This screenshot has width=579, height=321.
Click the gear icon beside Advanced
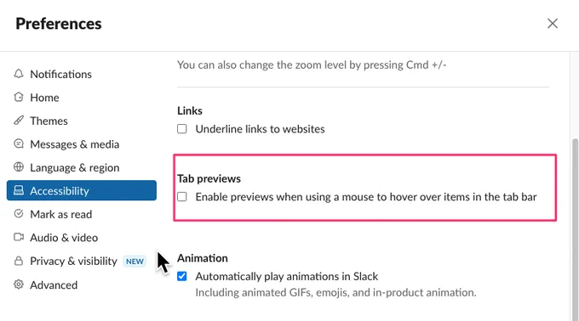point(19,284)
